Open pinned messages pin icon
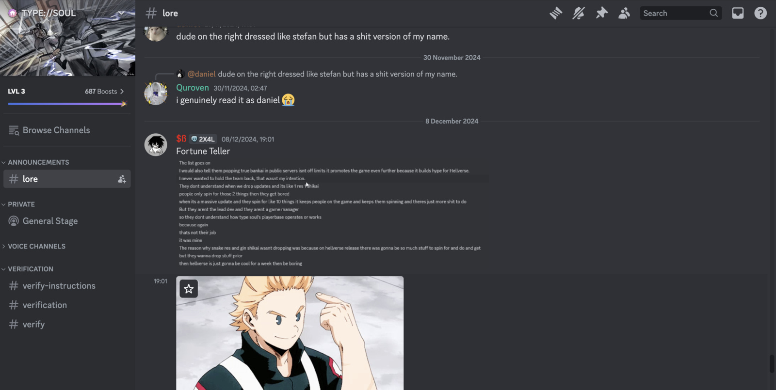Image resolution: width=776 pixels, height=390 pixels. pos(601,13)
